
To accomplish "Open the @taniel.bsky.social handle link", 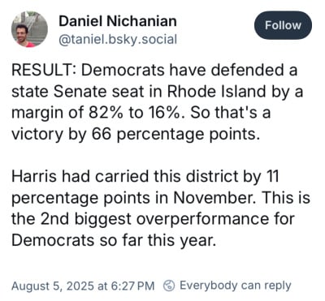I will 118,40.
